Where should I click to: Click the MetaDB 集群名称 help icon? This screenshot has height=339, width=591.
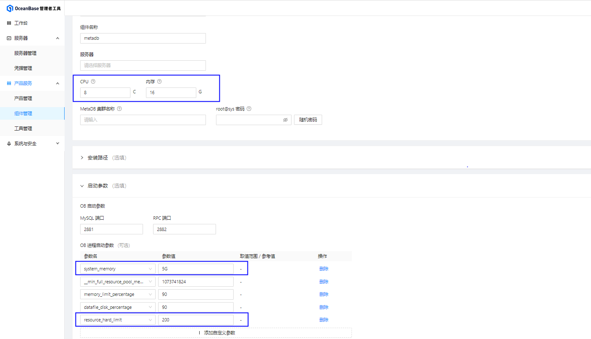(119, 108)
